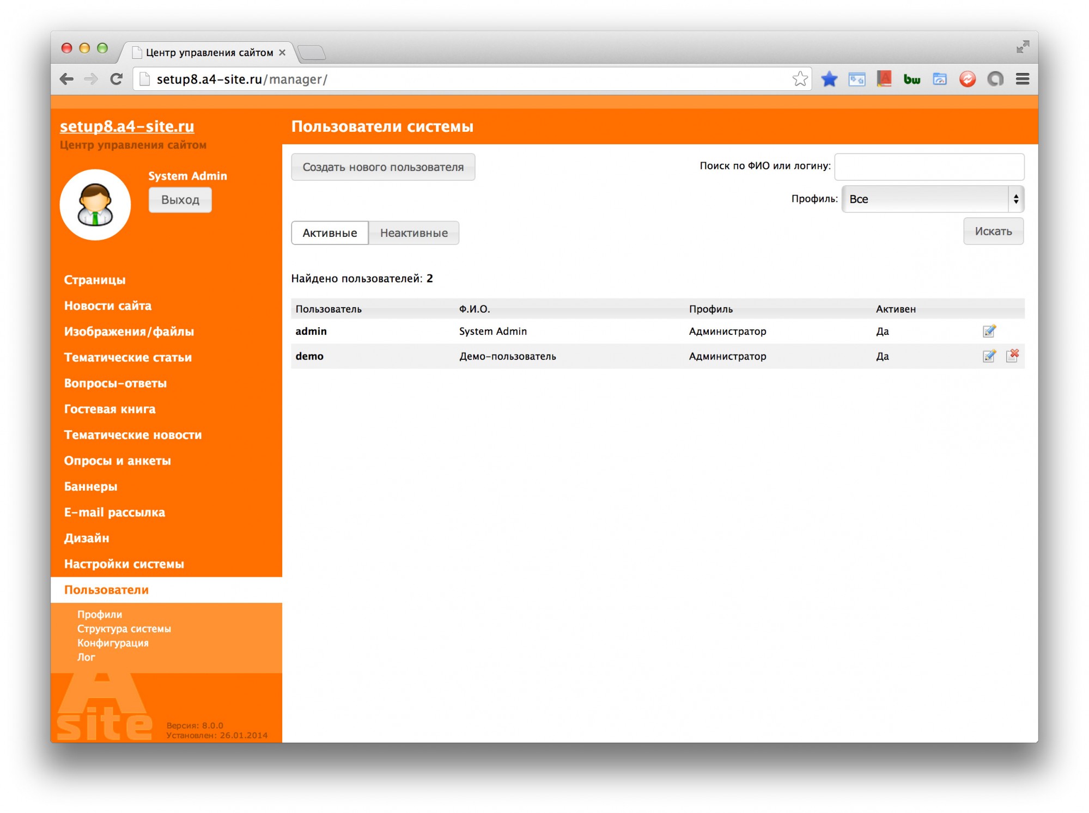Open Chrome hamburger menu icon
This screenshot has width=1089, height=813.
point(1022,79)
